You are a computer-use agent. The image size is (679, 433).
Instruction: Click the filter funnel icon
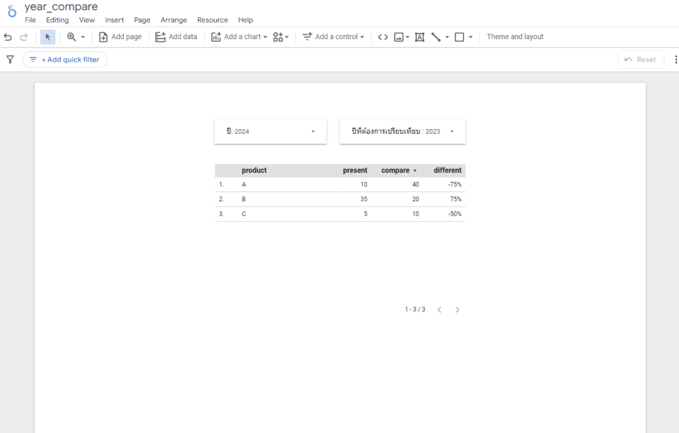tap(10, 60)
